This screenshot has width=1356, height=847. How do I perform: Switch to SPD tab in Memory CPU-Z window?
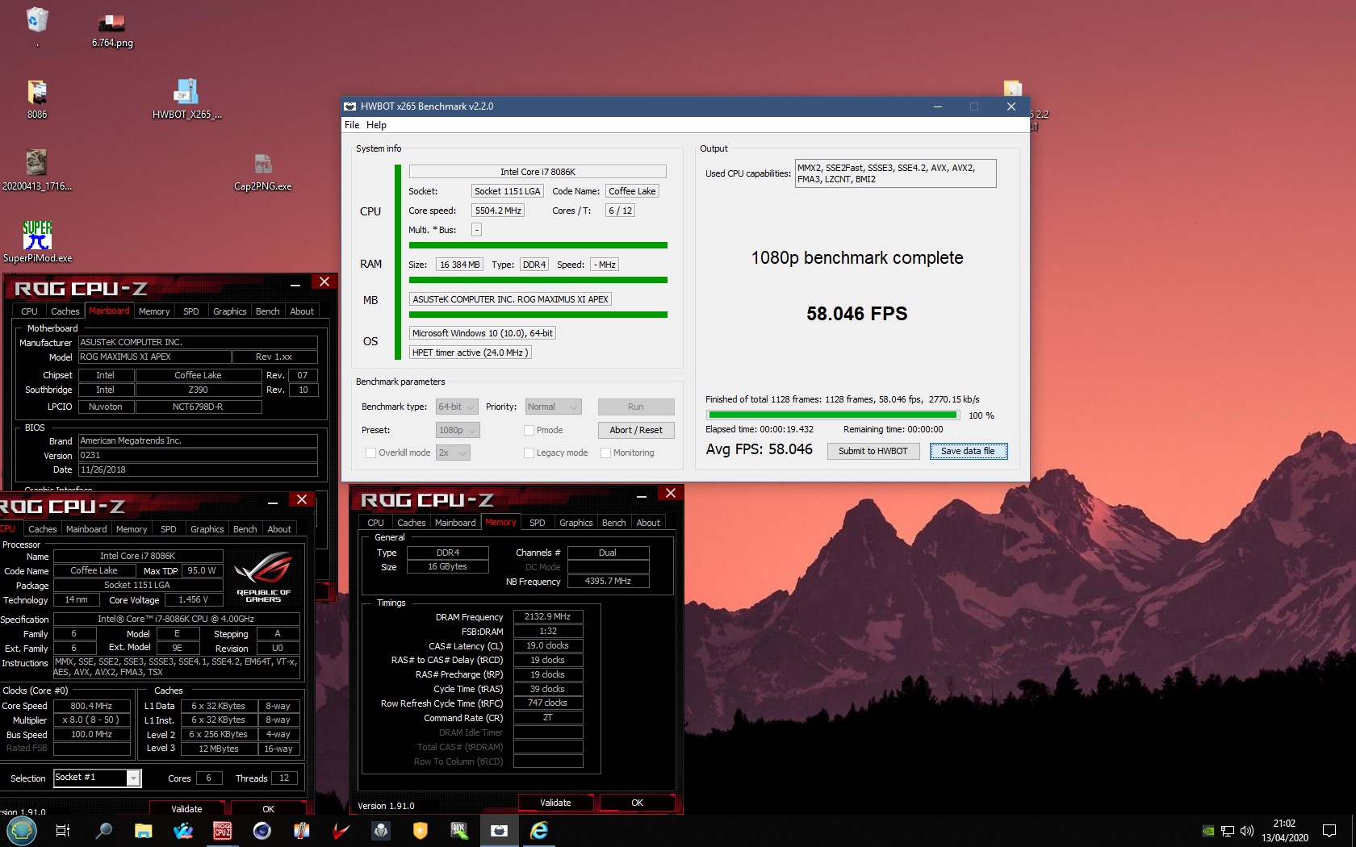pyautogui.click(x=537, y=523)
